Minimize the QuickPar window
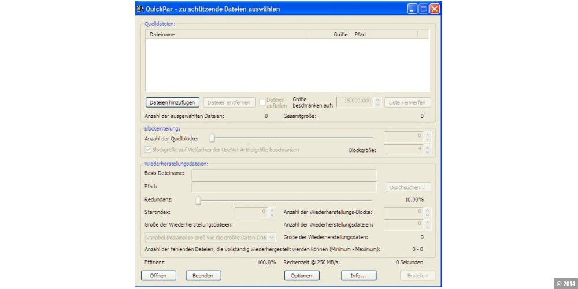This screenshot has width=578, height=289. pos(412,9)
